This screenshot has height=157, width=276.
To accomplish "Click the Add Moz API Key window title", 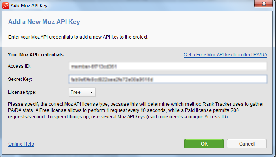I will (29, 6).
